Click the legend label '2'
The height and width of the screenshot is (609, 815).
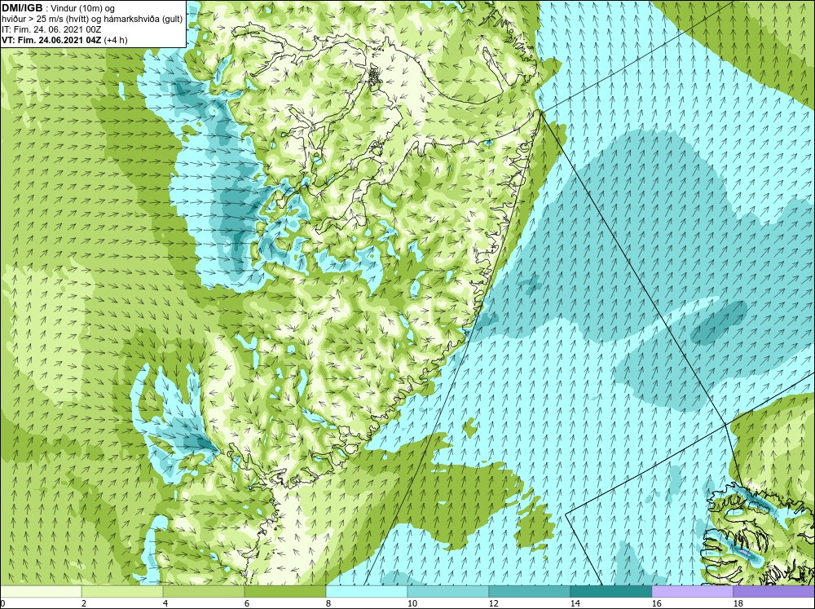click(x=84, y=603)
